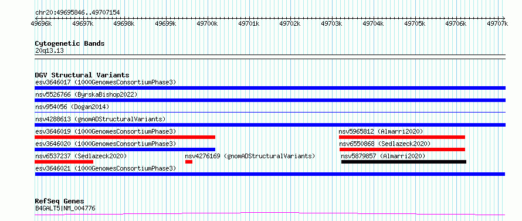
Task: Select the red bar under nsv5965812
Action: (402, 137)
